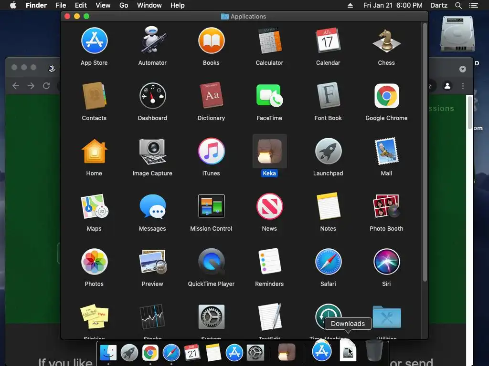This screenshot has width=489, height=366.
Task: Select System Preferences in Applications window
Action: [x=211, y=317]
